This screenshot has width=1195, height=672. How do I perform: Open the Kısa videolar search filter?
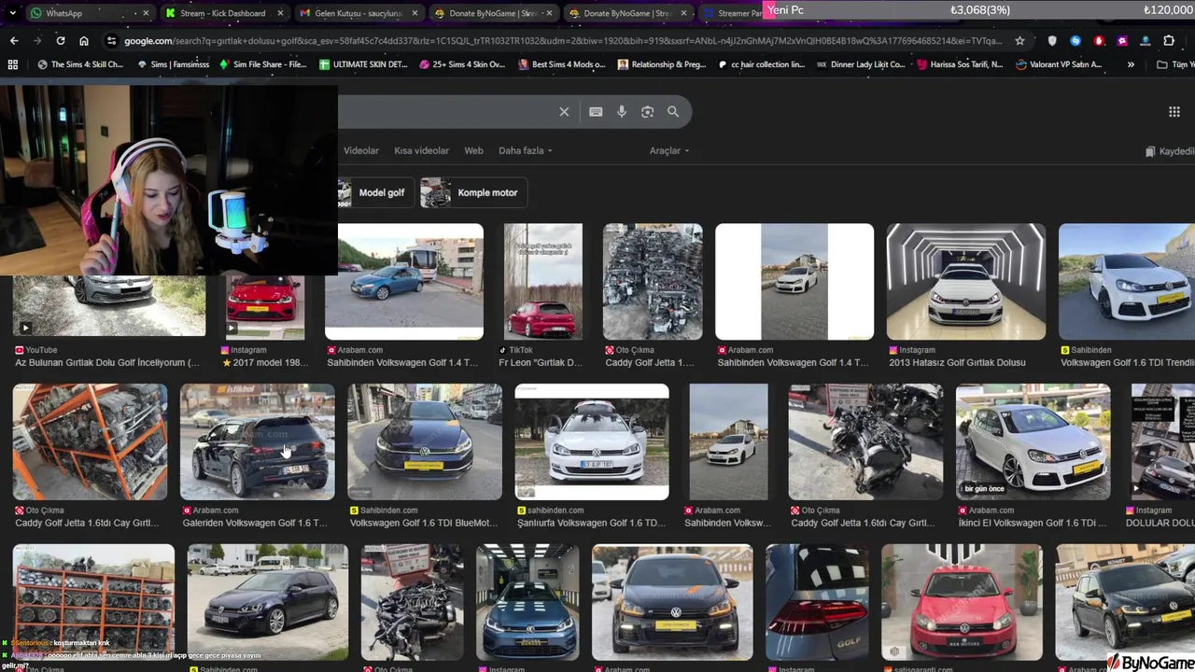coord(421,150)
